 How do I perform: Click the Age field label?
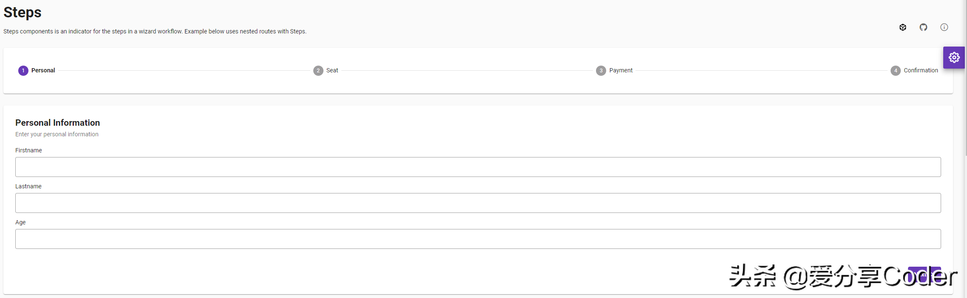tap(20, 222)
